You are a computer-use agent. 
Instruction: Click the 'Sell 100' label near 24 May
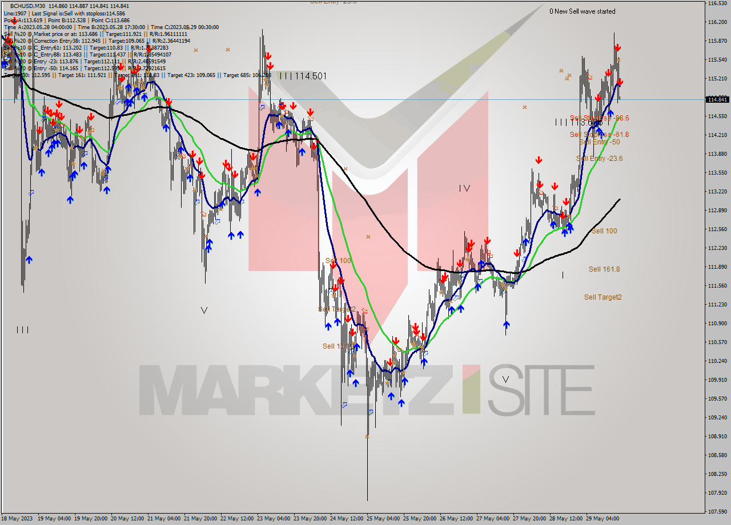(338, 260)
